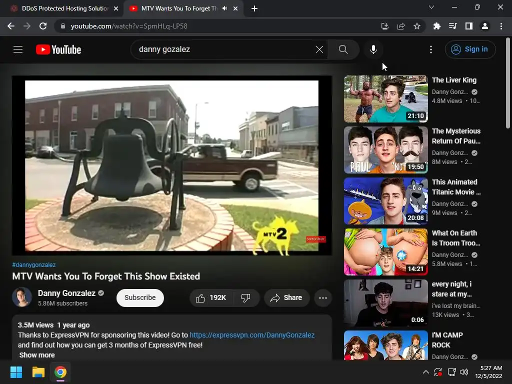Screen dimensions: 512x384
Task: Go to the YouTube home logo
Action: pyautogui.click(x=58, y=49)
